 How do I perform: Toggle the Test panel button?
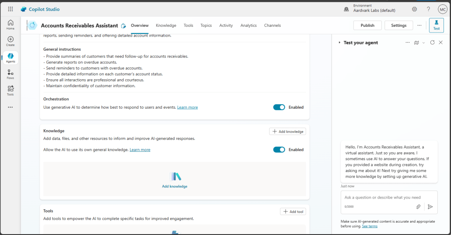coord(436,26)
